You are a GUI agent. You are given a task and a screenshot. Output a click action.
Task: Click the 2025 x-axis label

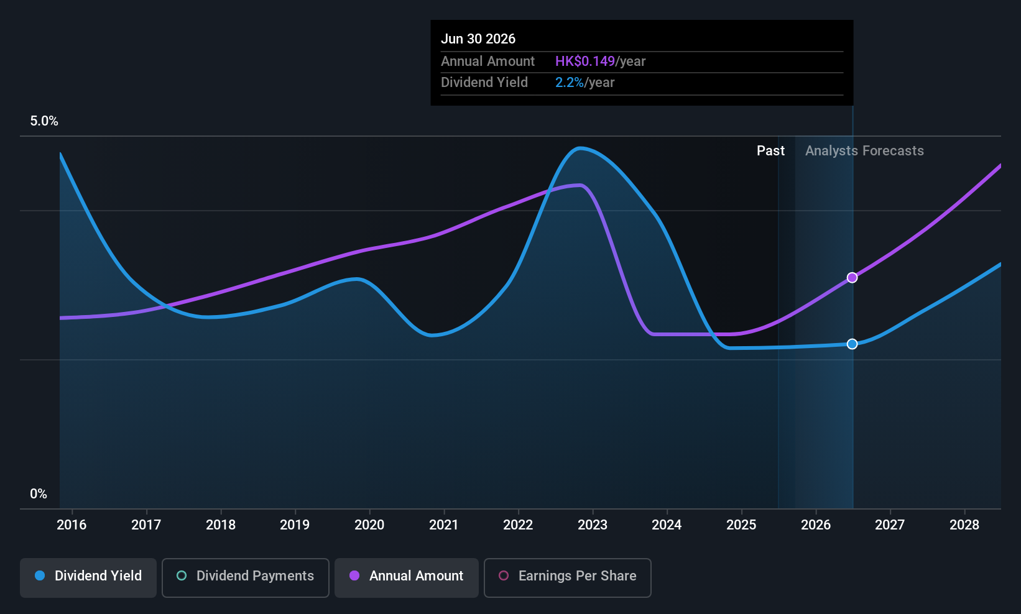[741, 525]
